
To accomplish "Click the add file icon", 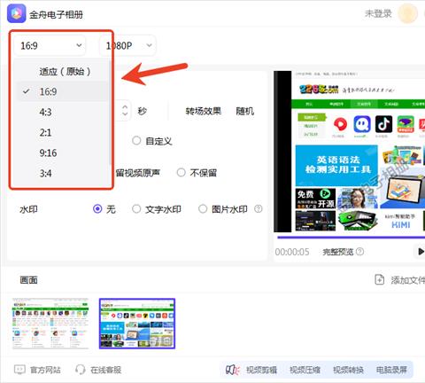I will [379, 279].
